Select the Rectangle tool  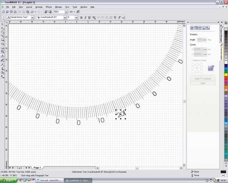pos(2,40)
